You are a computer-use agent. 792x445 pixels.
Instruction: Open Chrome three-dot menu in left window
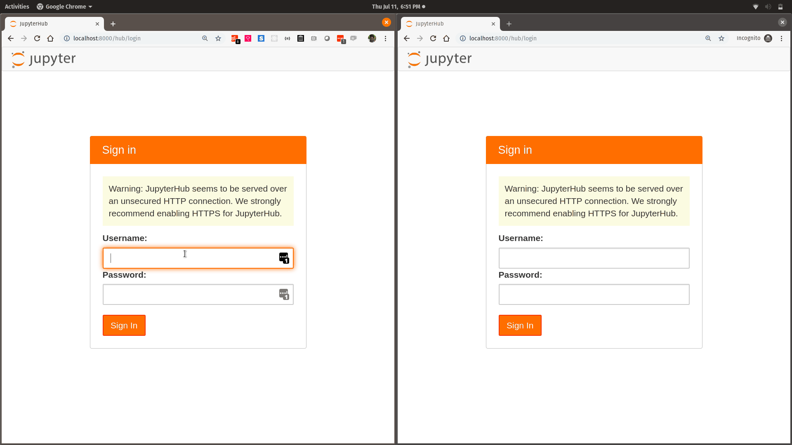tap(386, 38)
